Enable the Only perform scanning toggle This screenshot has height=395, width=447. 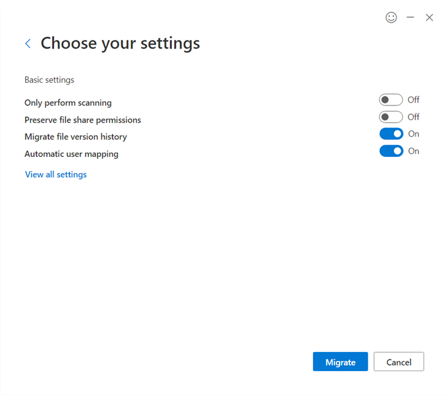[391, 100]
